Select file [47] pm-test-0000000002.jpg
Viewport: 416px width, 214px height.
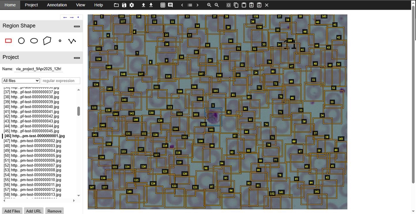[32, 141]
